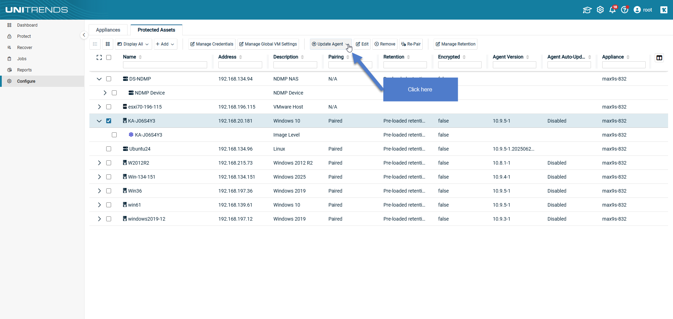673x319 pixels.
Task: Open the column chooser icon
Action: coord(659,58)
